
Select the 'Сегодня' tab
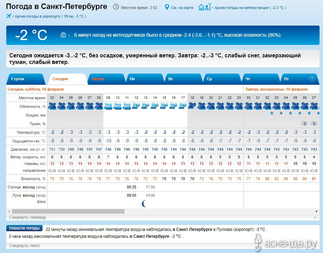coord(67,79)
